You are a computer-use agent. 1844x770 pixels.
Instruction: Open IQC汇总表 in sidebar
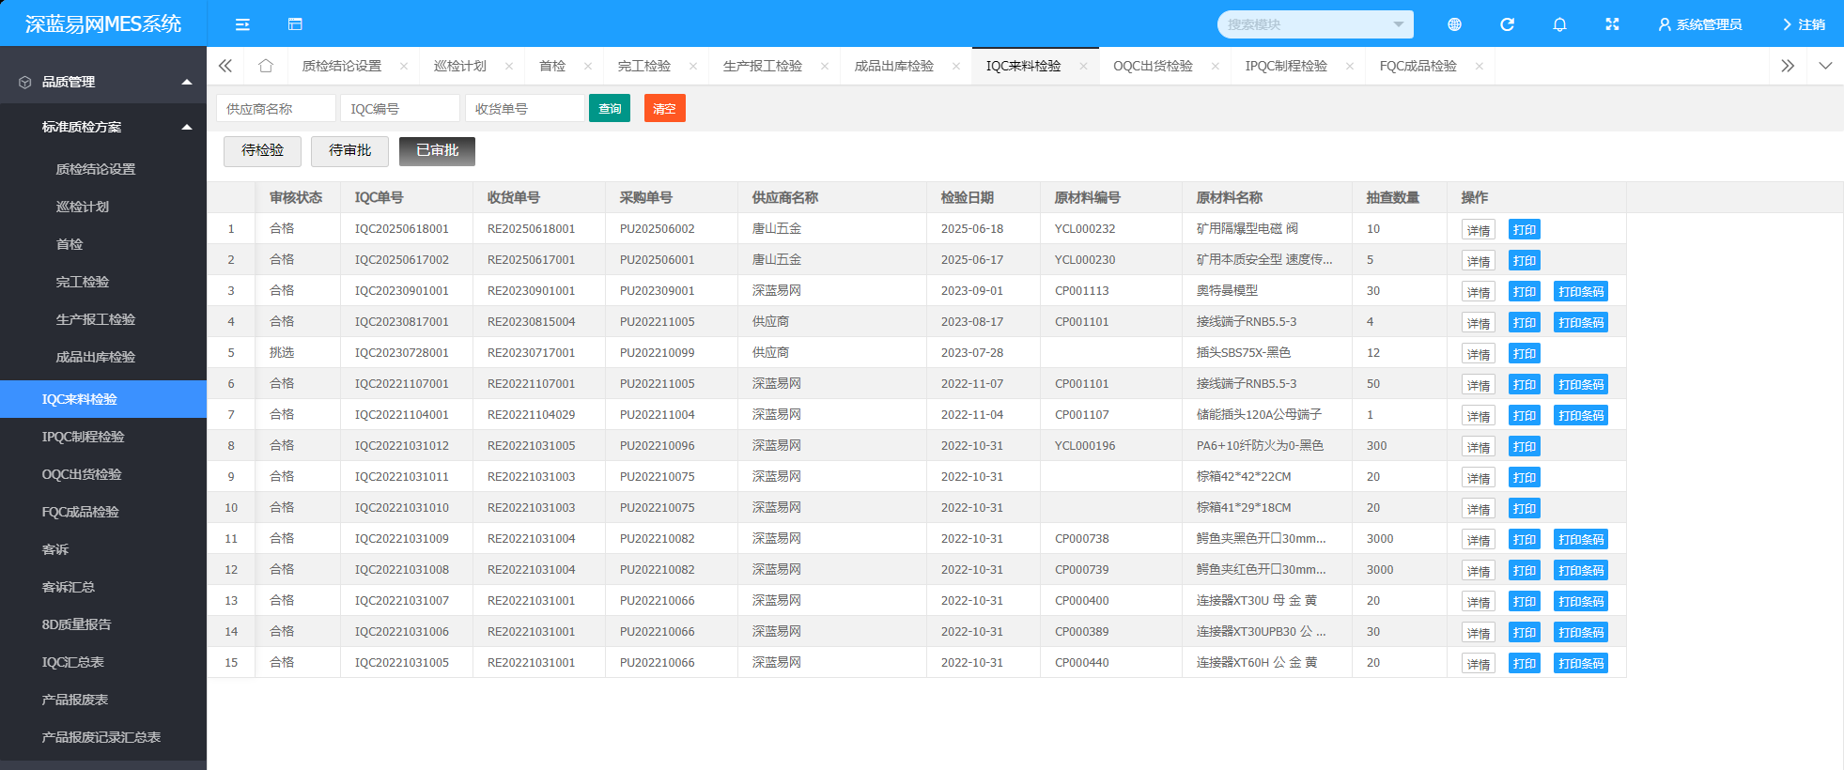click(103, 662)
